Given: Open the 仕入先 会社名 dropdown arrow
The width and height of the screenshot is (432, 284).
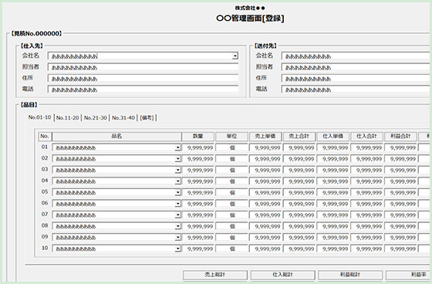Looking at the screenshot, I should click(x=235, y=56).
